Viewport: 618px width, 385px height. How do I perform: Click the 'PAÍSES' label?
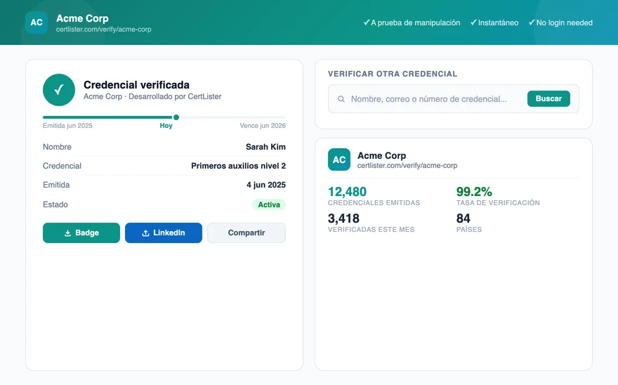click(x=469, y=230)
